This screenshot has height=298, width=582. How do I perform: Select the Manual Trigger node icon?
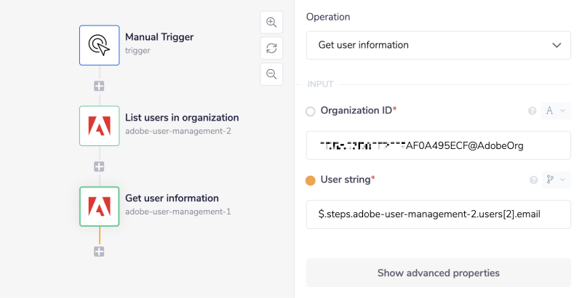[x=99, y=45]
